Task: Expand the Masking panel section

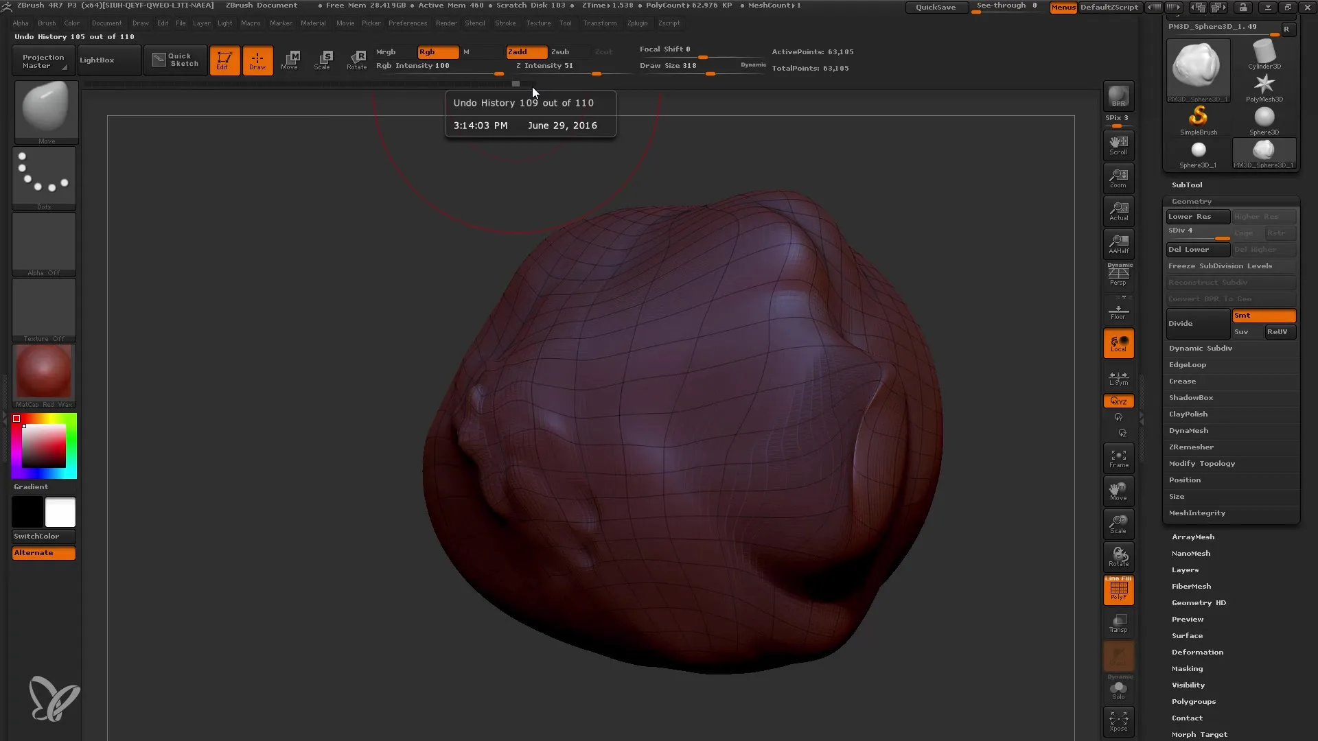Action: [x=1187, y=668]
